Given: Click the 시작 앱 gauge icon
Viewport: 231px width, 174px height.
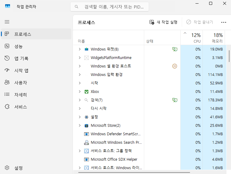Looking at the screenshot, I should pyautogui.click(x=7, y=70).
